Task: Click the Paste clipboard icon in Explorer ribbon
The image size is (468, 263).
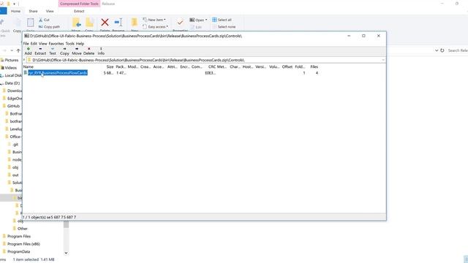Action: tap(31, 23)
